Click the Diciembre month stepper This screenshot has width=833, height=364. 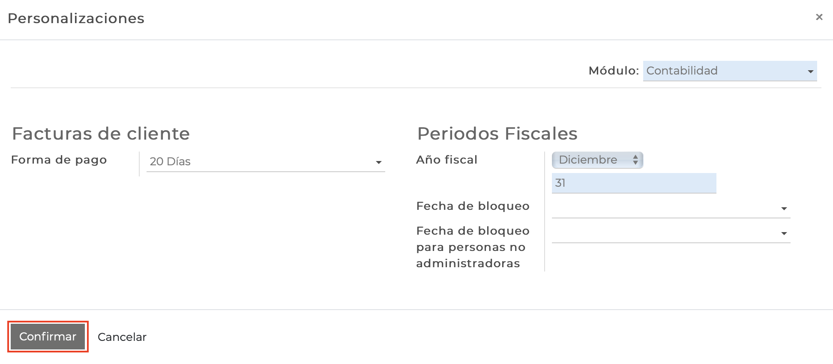pos(597,160)
